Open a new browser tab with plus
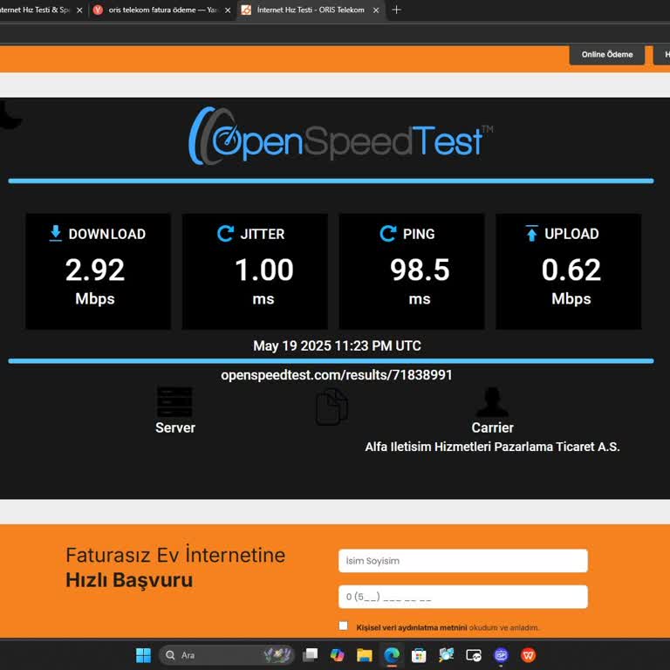 tap(397, 10)
